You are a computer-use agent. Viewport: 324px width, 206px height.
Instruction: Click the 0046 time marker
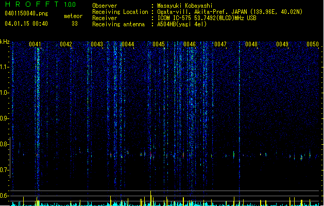[x=190, y=44]
